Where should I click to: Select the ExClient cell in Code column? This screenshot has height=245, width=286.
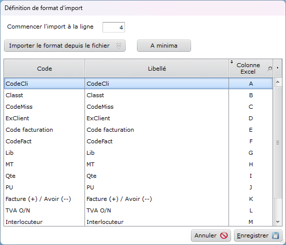click(x=44, y=118)
